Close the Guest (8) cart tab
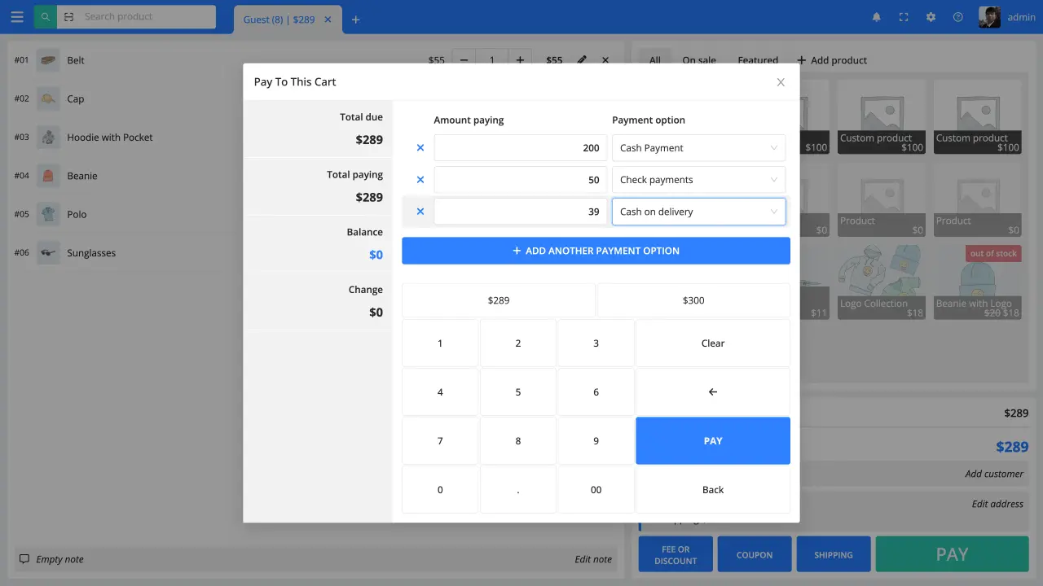Viewport: 1043px width, 586px height. point(328,20)
